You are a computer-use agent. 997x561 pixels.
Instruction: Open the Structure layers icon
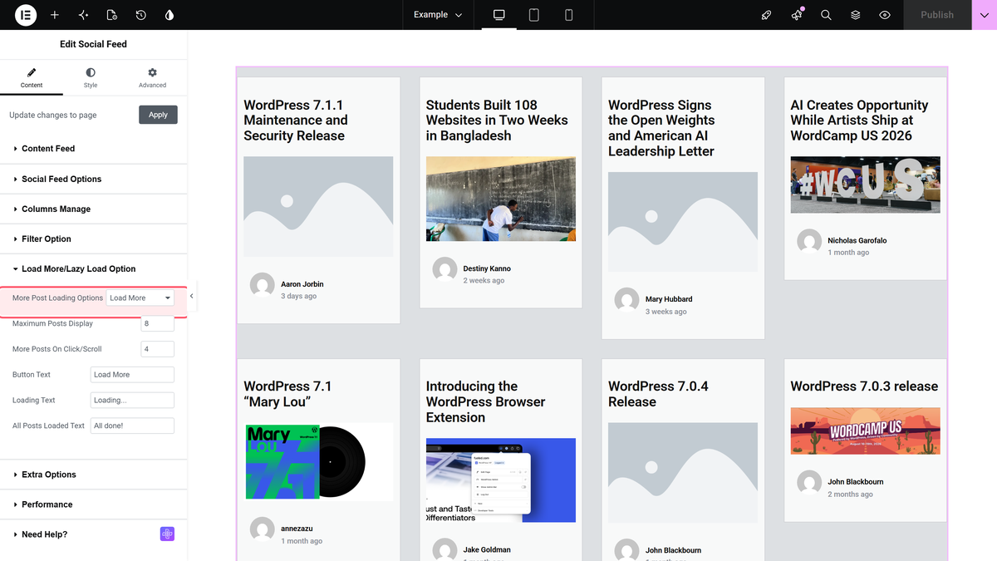[855, 15]
